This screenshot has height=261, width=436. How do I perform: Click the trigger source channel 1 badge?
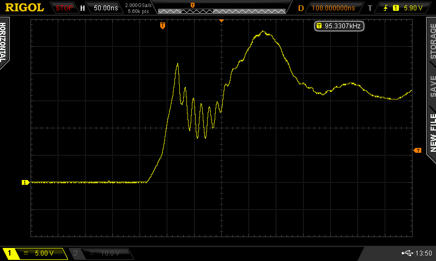396,8
